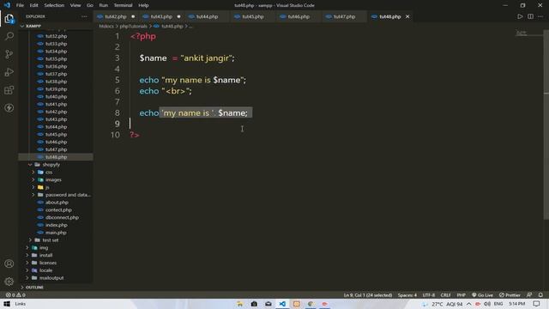Image resolution: width=549 pixels, height=309 pixels.
Task: Expand the mailoutput folder
Action: [27, 278]
